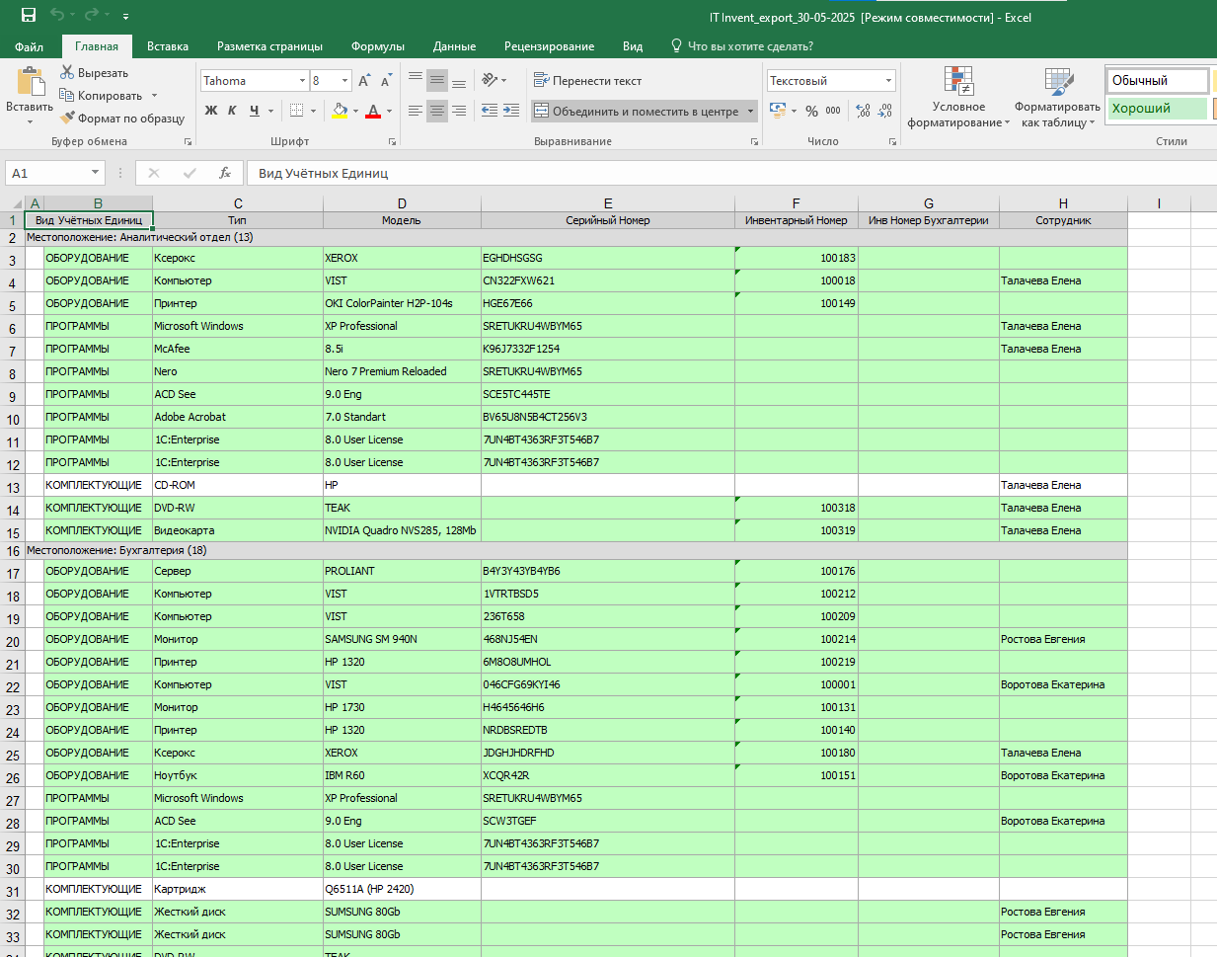
Task: Switch to the Формулы ribbon tab
Action: point(378,46)
